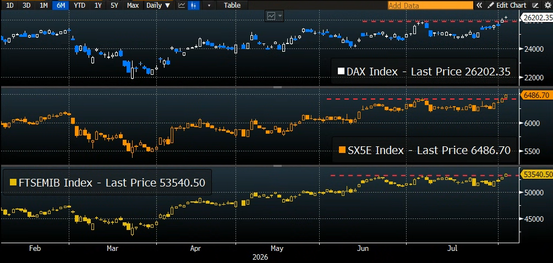
Task: Click the Jul label on time axis
Action: 452,249
